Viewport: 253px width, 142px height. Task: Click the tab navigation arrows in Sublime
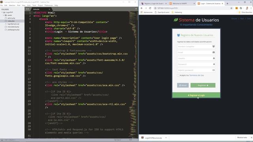[x=27, y=9]
